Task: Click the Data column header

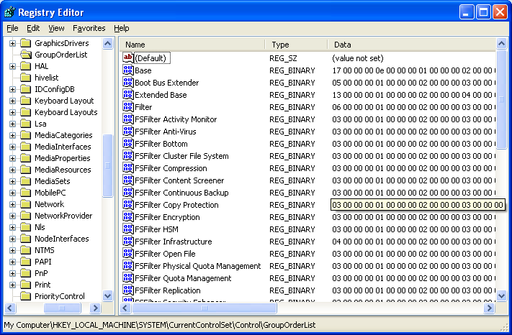Action: coord(411,45)
